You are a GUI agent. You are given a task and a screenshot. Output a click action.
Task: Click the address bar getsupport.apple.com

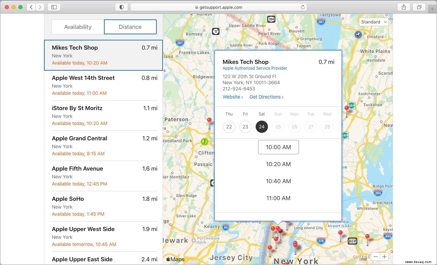pos(218,7)
